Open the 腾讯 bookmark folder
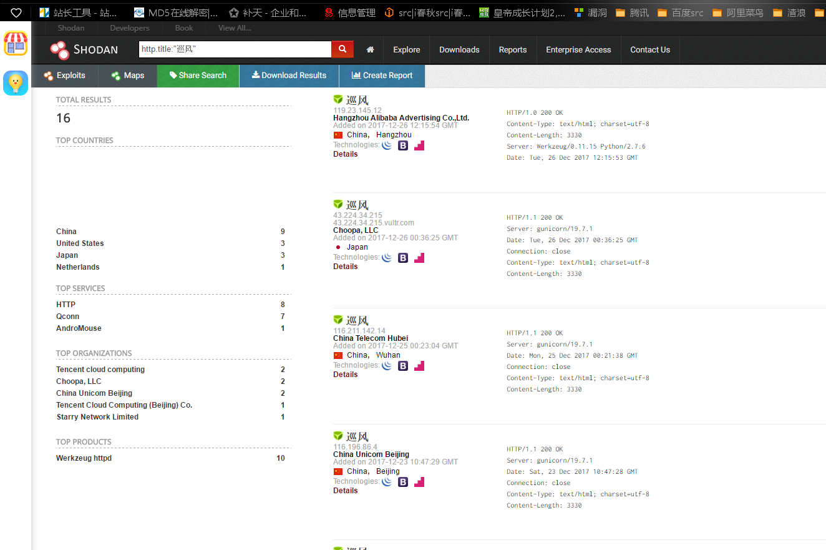 pyautogui.click(x=632, y=12)
